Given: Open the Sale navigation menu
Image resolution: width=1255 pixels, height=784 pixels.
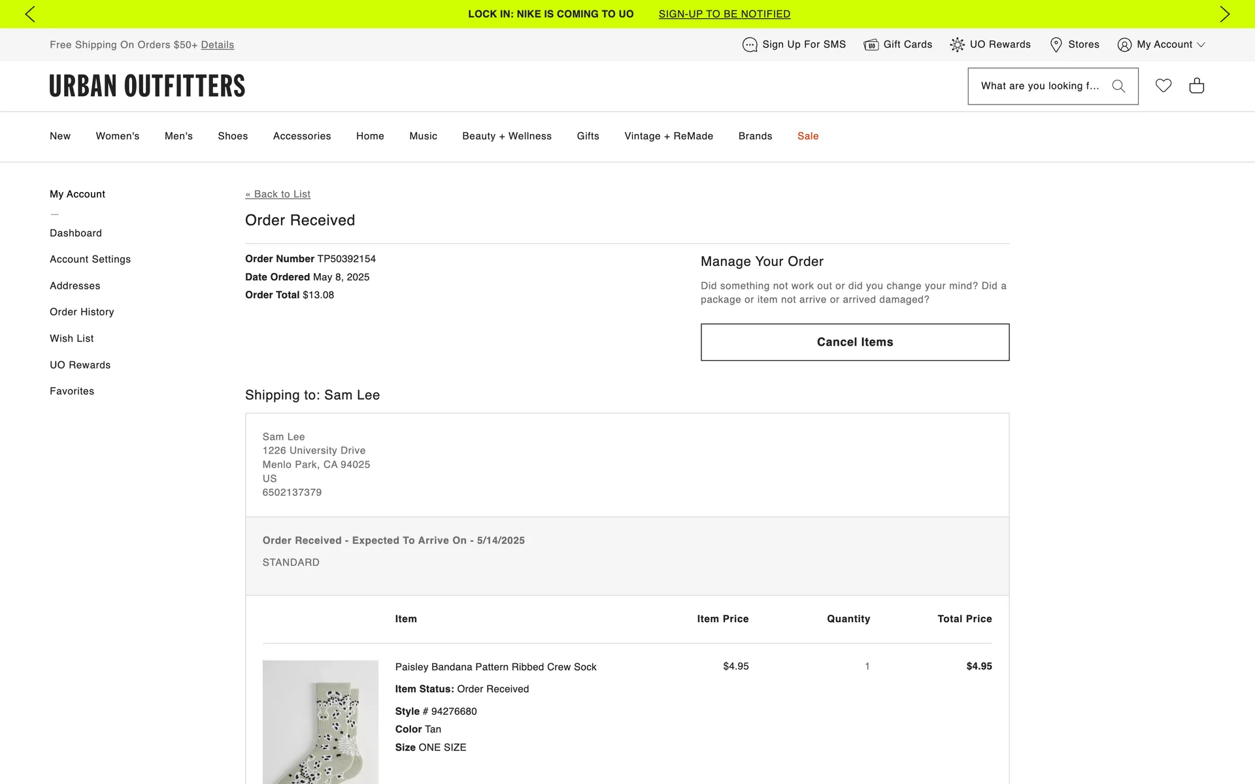Looking at the screenshot, I should pyautogui.click(x=808, y=136).
